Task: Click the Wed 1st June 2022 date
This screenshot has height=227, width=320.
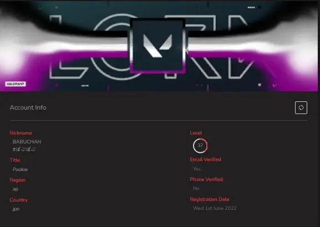Action: [x=215, y=208]
